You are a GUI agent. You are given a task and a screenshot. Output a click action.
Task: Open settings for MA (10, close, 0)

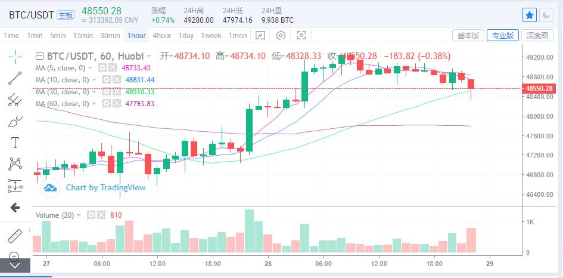106,80
